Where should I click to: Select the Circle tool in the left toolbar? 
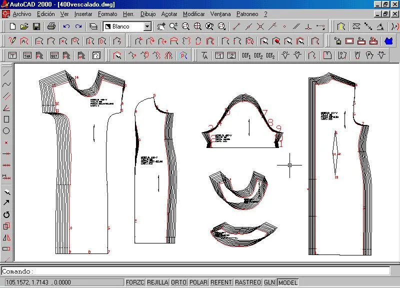(x=6, y=131)
